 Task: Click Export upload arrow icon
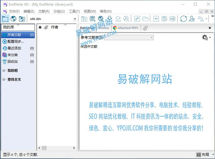coord(118,19)
